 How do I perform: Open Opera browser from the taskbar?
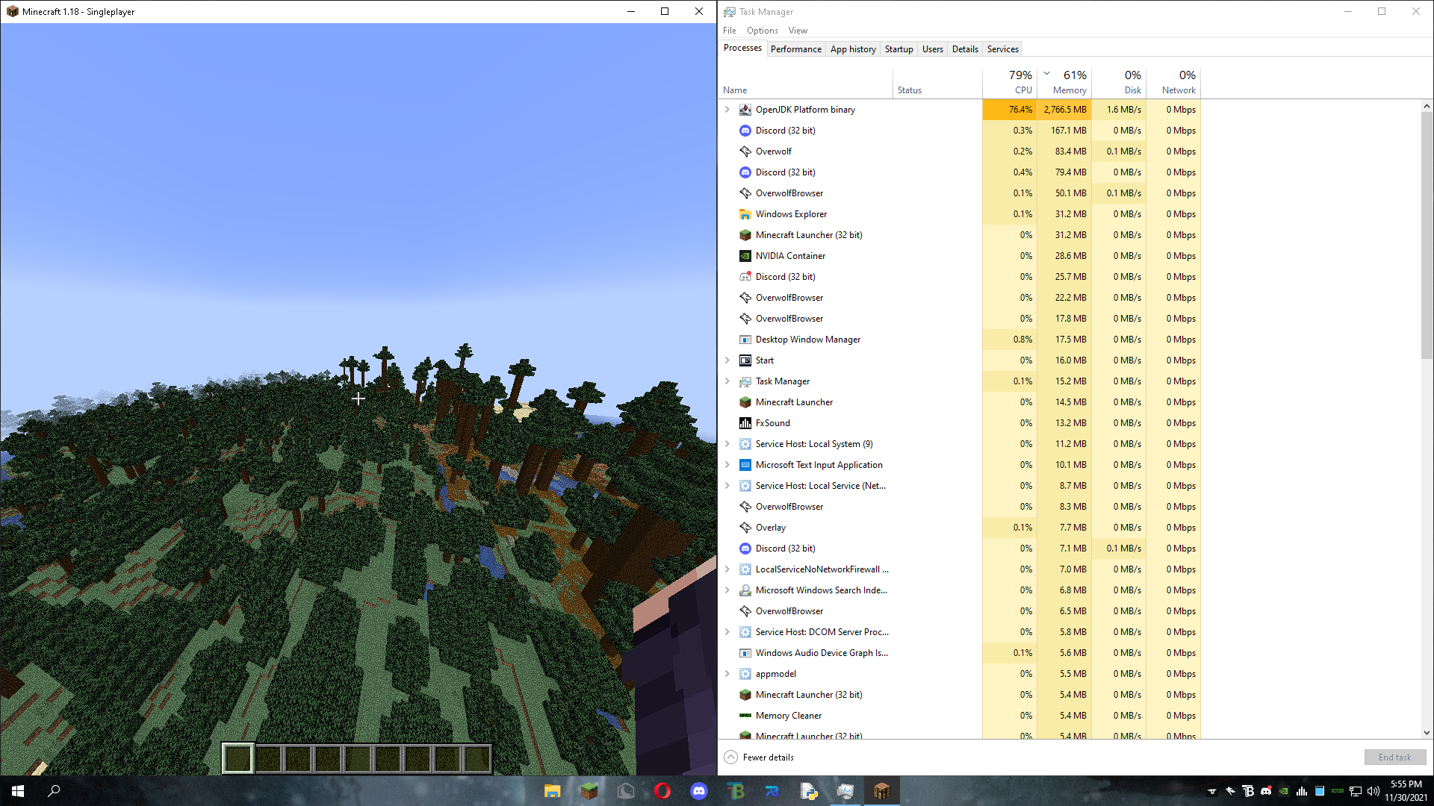(x=662, y=791)
